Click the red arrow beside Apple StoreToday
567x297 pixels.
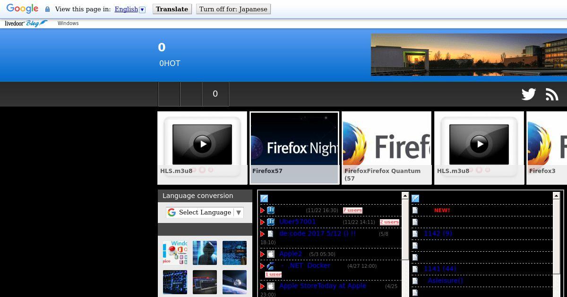point(263,286)
